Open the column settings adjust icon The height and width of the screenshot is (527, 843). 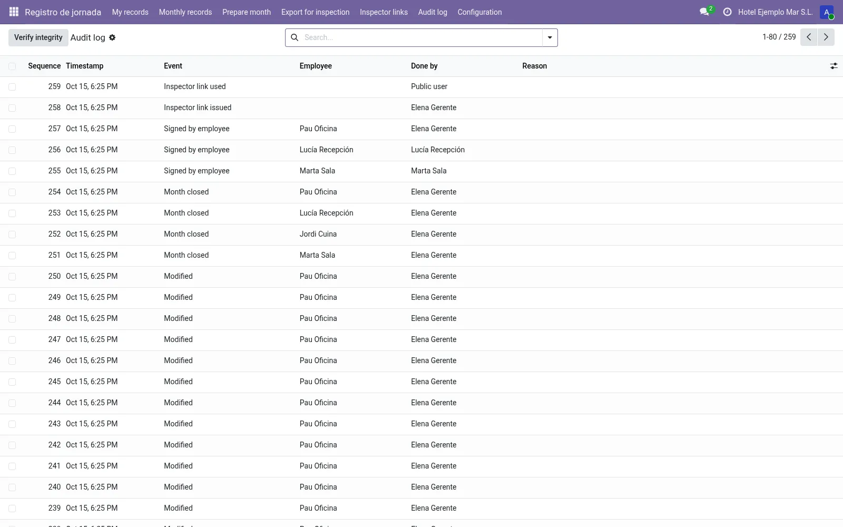[834, 66]
